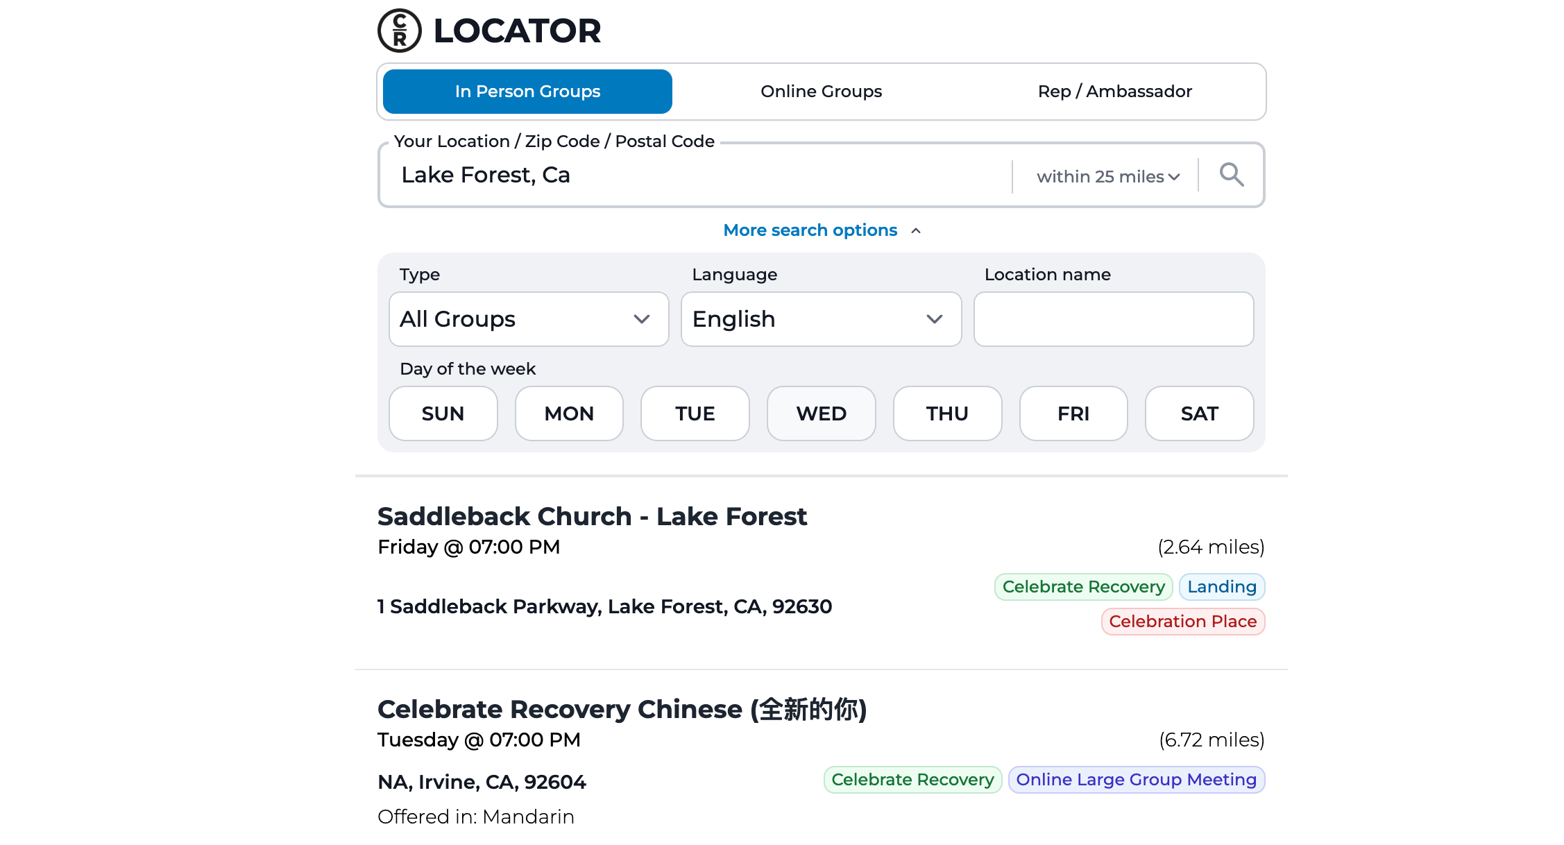Click the Location name input field
Image resolution: width=1564 pixels, height=845 pixels.
pyautogui.click(x=1114, y=319)
